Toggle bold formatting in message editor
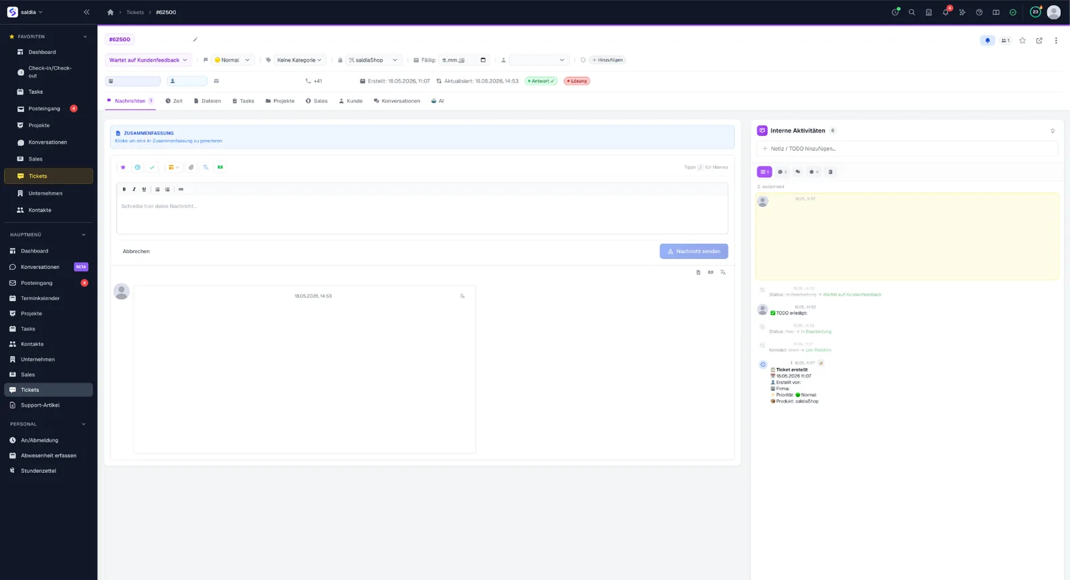The image size is (1070, 580). click(124, 189)
